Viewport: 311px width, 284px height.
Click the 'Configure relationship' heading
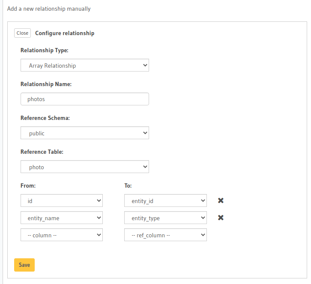coord(65,33)
